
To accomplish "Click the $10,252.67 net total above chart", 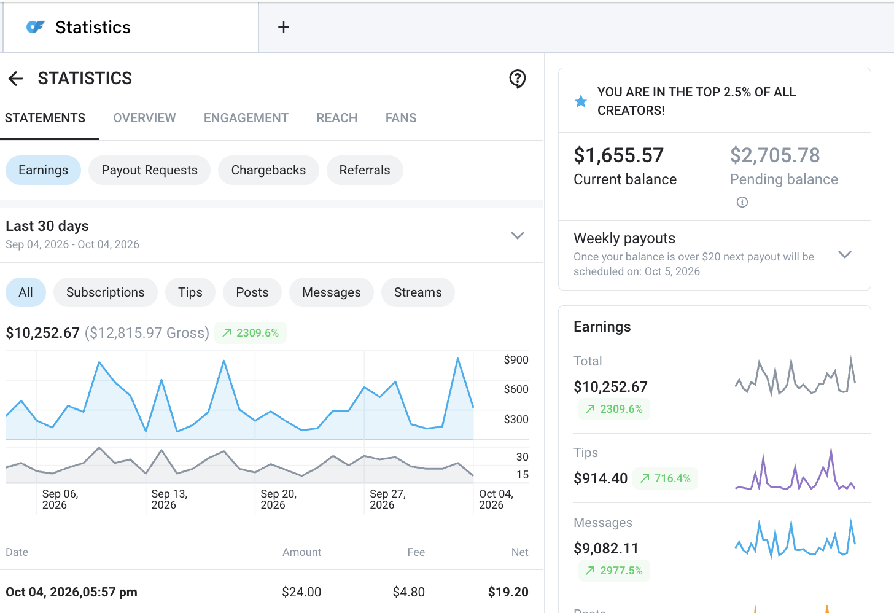I will point(43,333).
